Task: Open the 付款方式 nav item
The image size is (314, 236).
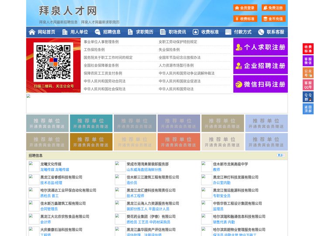Action: tap(243, 32)
